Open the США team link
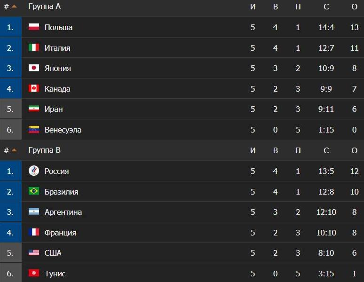This screenshot has height=282, width=364. (53, 253)
